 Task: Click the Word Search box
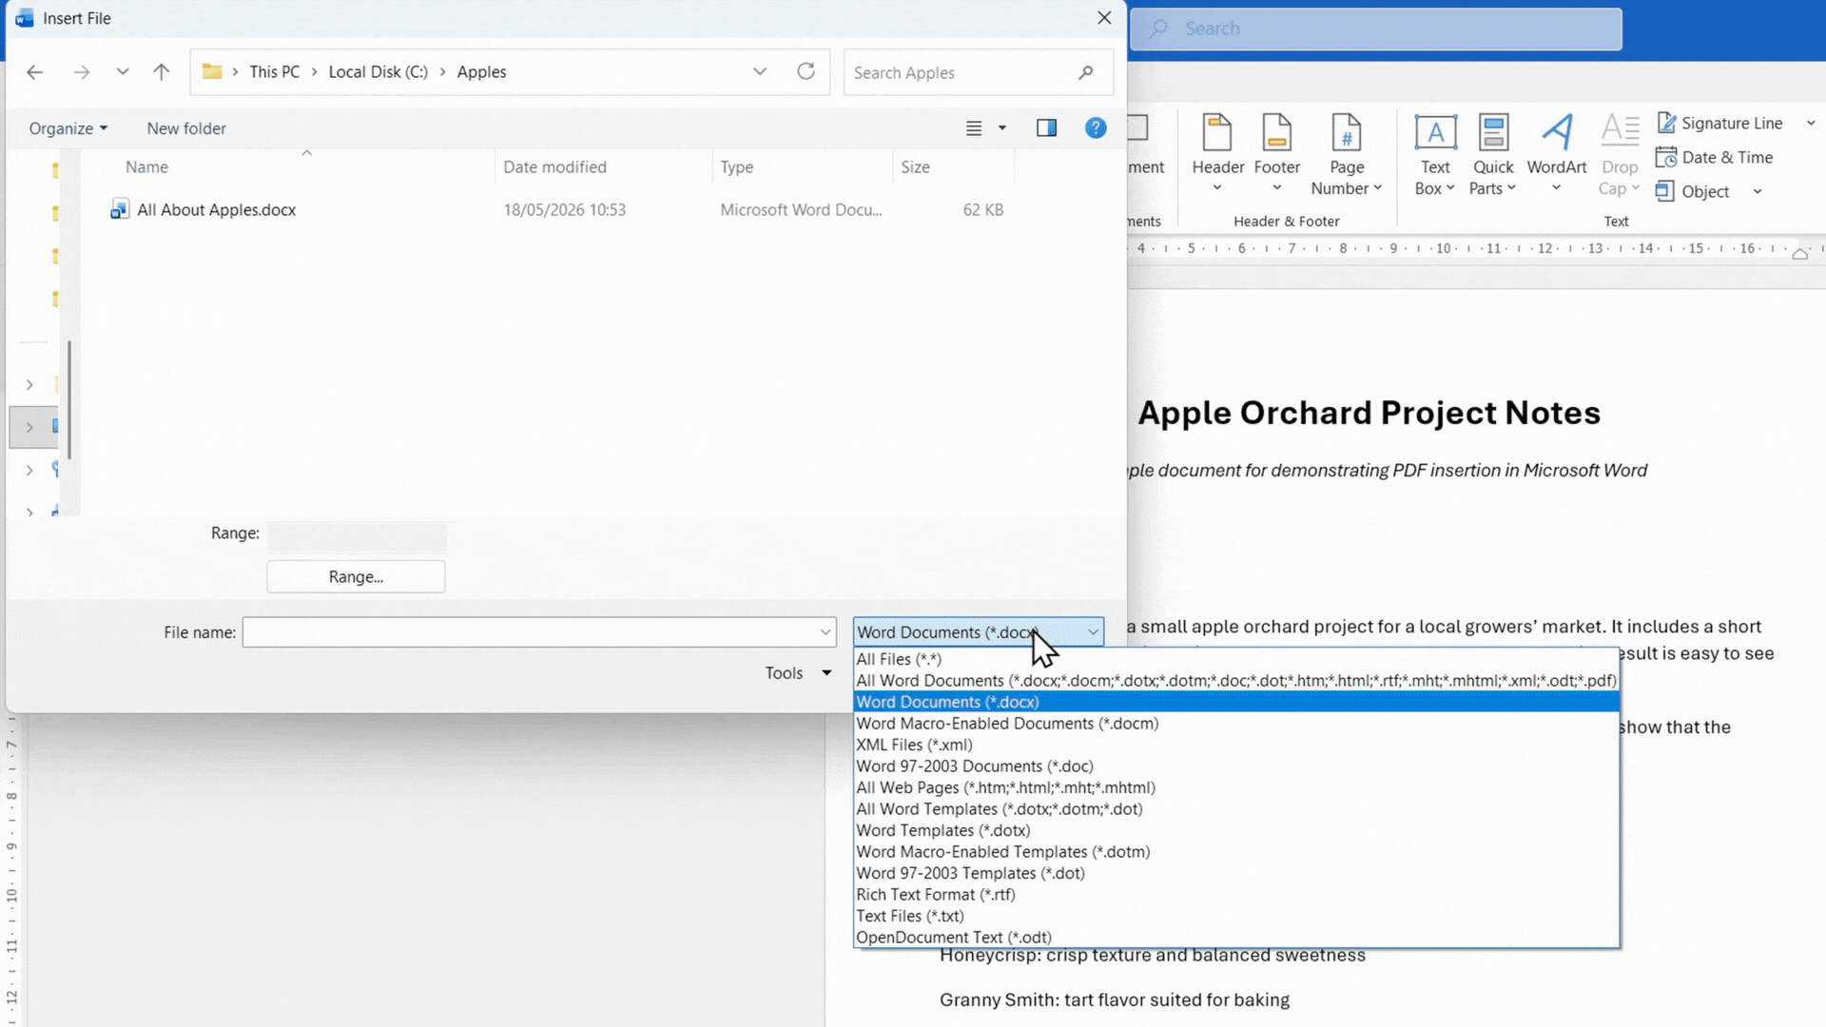click(x=1376, y=29)
